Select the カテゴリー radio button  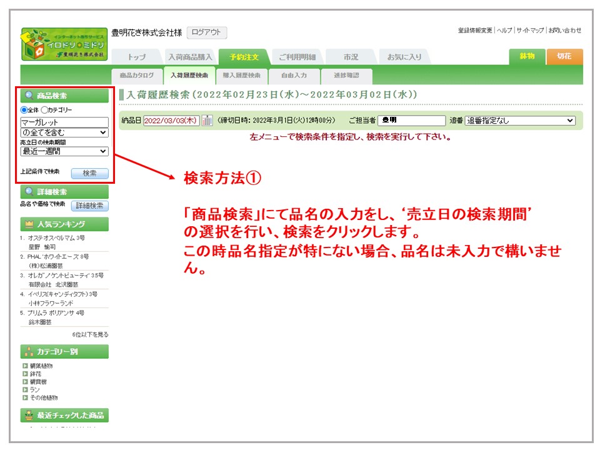click(44, 110)
